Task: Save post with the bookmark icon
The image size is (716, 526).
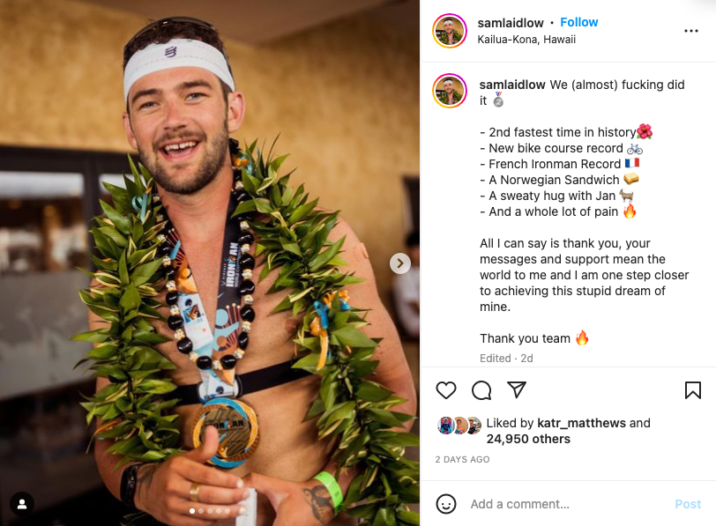Action: [x=693, y=390]
